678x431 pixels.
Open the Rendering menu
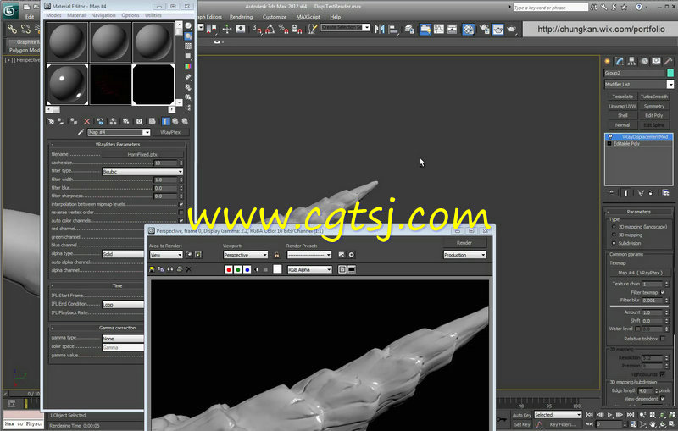241,17
